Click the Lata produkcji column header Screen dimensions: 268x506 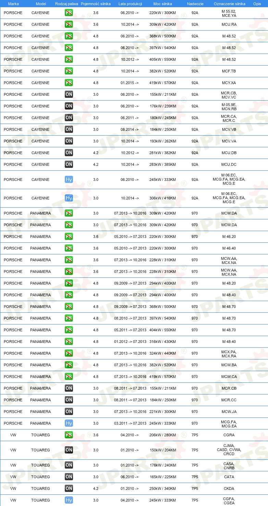(130, 4)
